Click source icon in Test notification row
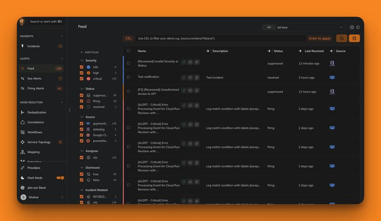The width and height of the screenshot is (381, 221). pyautogui.click(x=332, y=77)
